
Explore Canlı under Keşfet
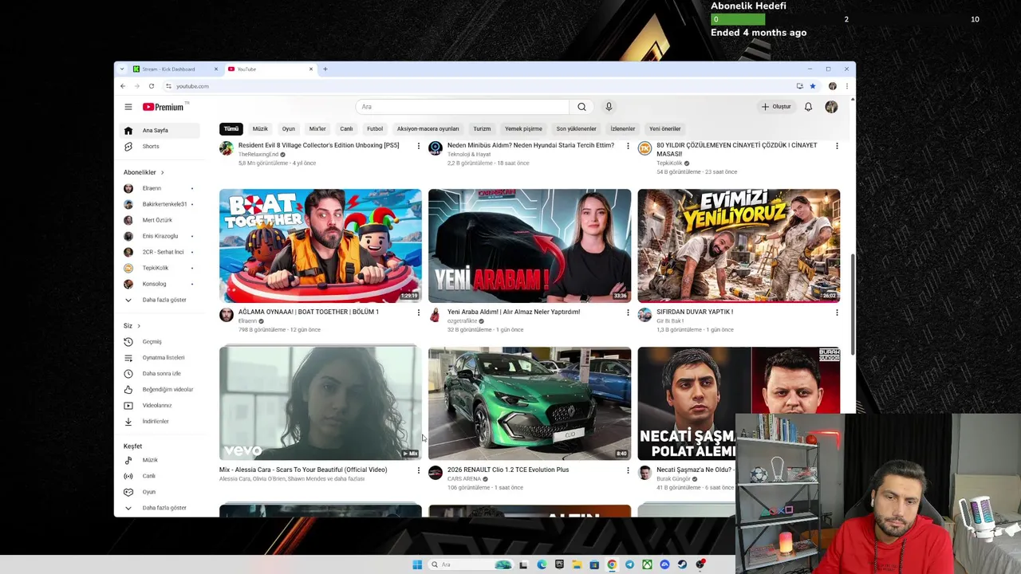pos(148,476)
